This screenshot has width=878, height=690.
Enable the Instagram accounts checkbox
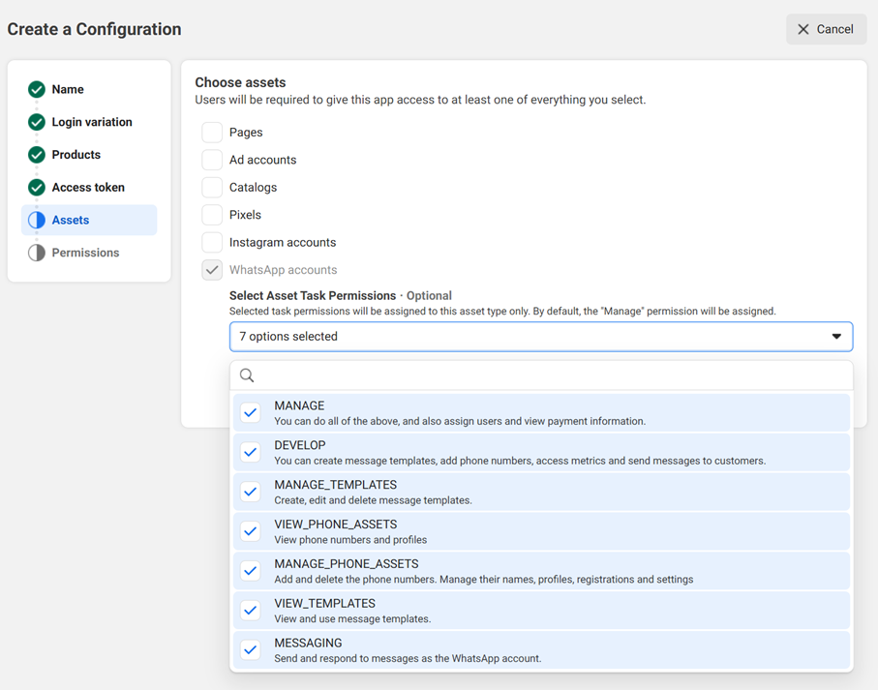point(212,242)
